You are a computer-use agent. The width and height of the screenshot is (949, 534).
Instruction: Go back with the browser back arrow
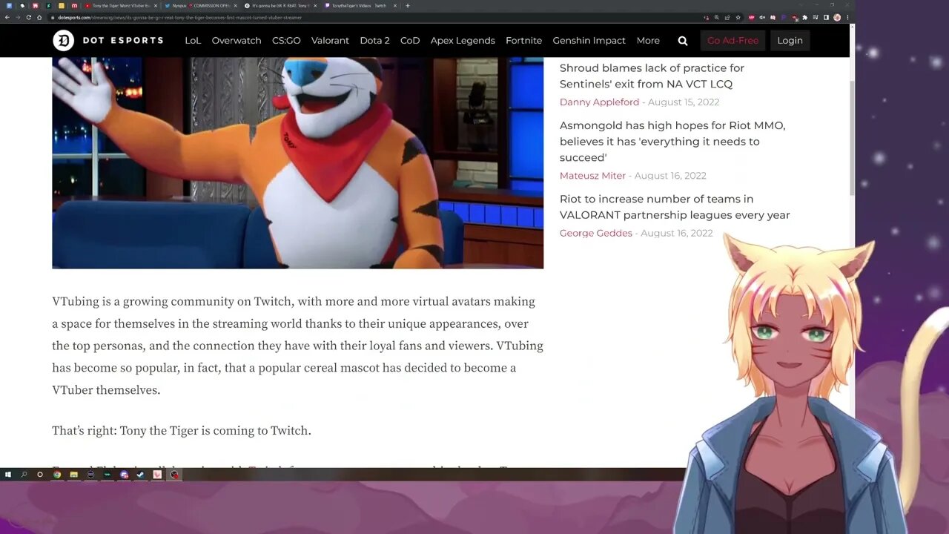coord(7,17)
